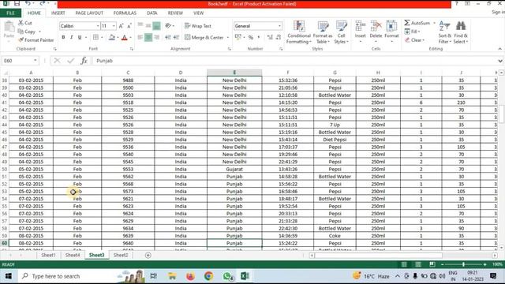The image size is (505, 284).
Task: Toggle Center horizontal alignment
Action: (x=148, y=37)
